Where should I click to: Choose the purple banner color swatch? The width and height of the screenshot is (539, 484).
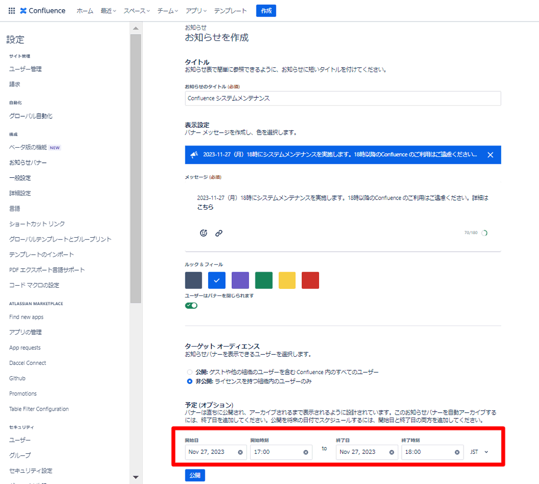pos(240,280)
